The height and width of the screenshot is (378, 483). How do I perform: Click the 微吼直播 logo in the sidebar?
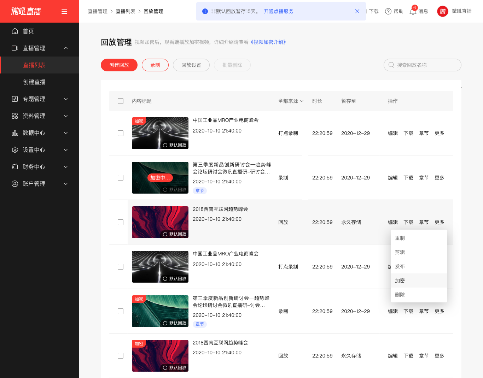coord(26,11)
